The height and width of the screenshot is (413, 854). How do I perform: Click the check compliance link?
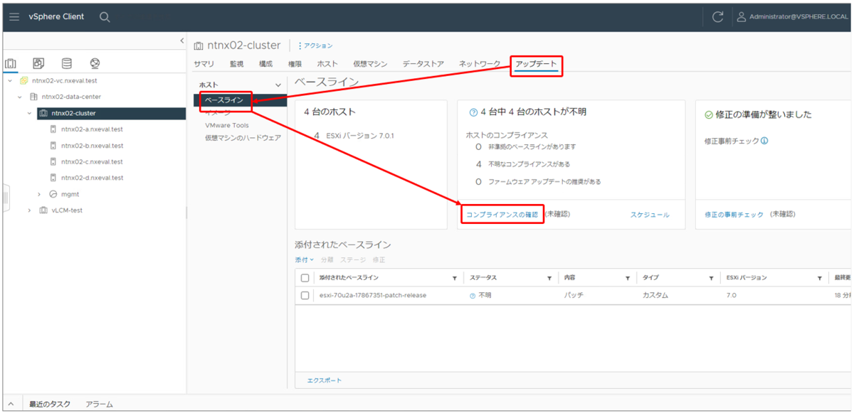click(x=502, y=214)
